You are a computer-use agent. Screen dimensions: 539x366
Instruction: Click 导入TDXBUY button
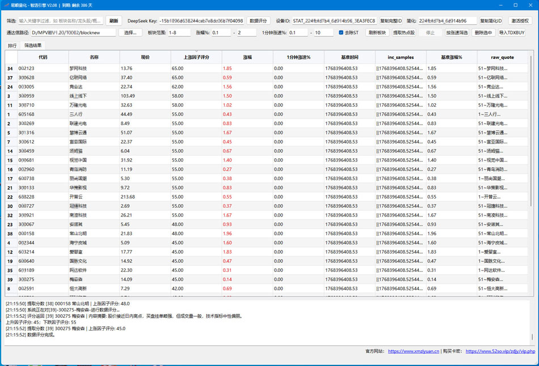(512, 33)
